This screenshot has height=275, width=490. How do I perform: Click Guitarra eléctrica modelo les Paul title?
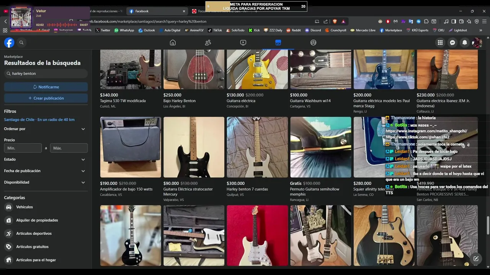click(382, 103)
